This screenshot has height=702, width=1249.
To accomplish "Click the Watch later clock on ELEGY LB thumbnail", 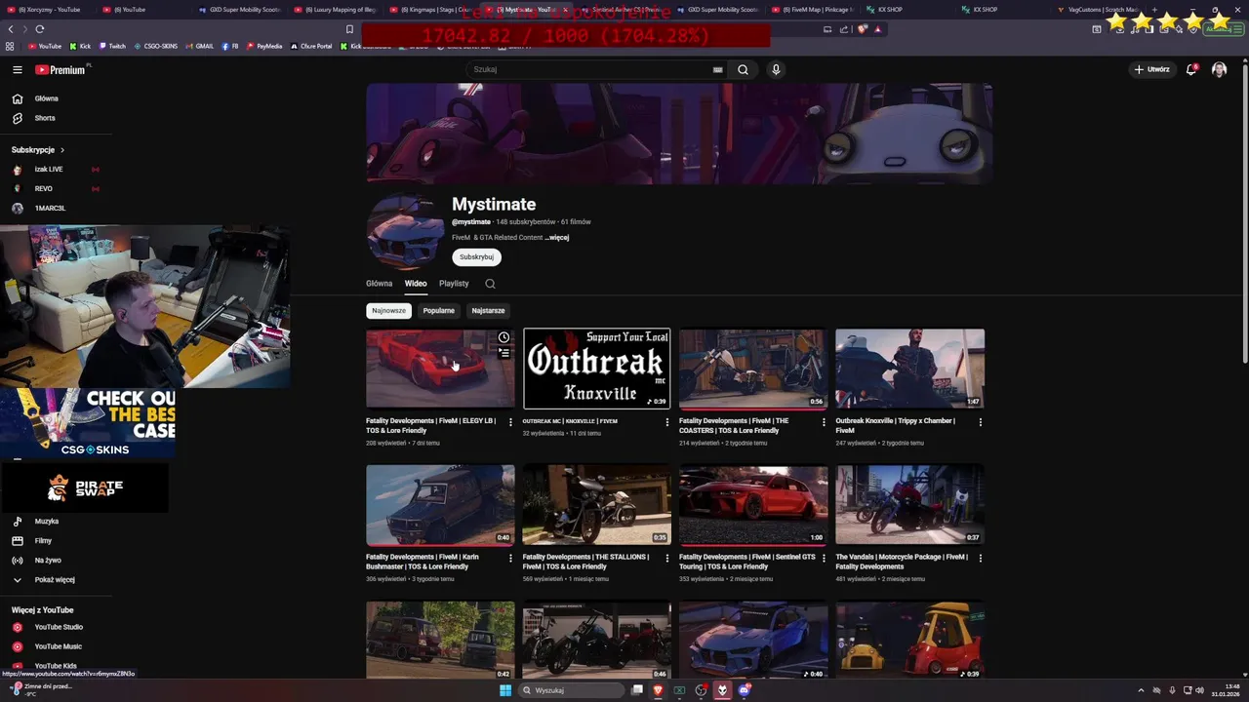I will 504,337.
